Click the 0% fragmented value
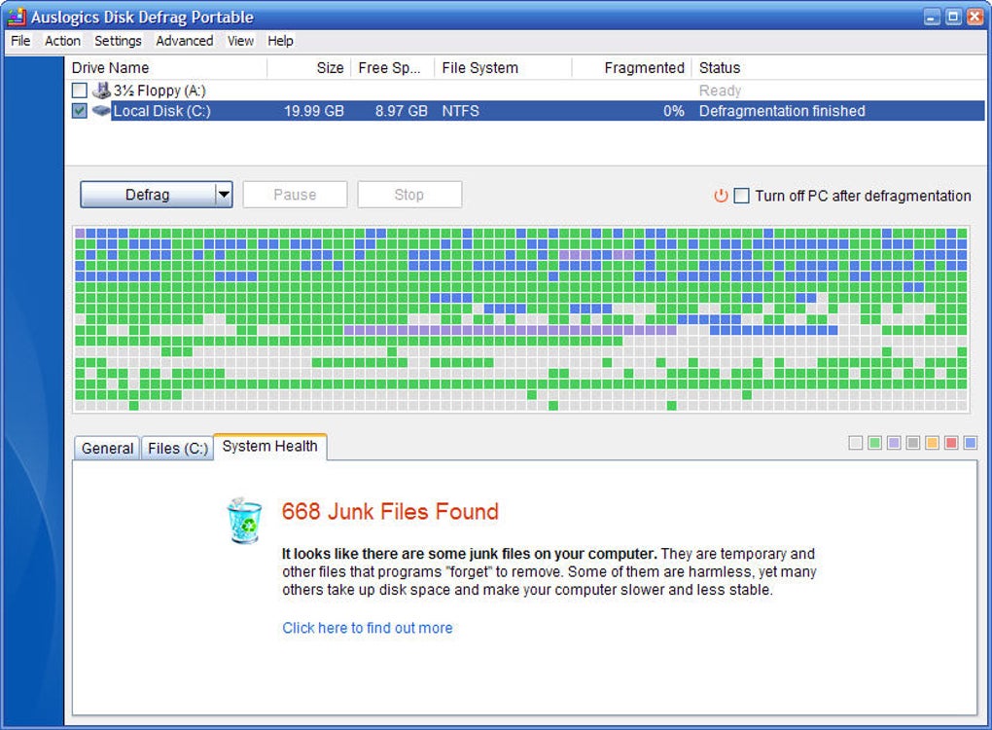992x730 pixels. pyautogui.click(x=674, y=111)
